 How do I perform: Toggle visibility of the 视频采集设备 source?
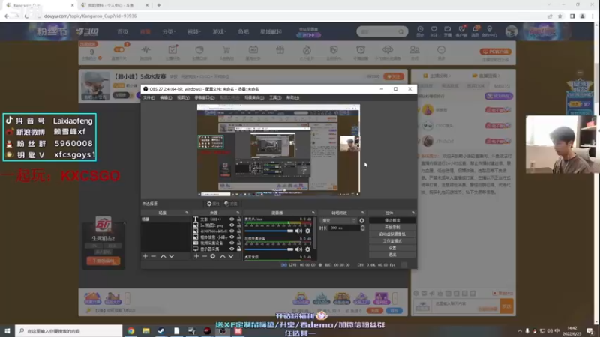(x=232, y=243)
